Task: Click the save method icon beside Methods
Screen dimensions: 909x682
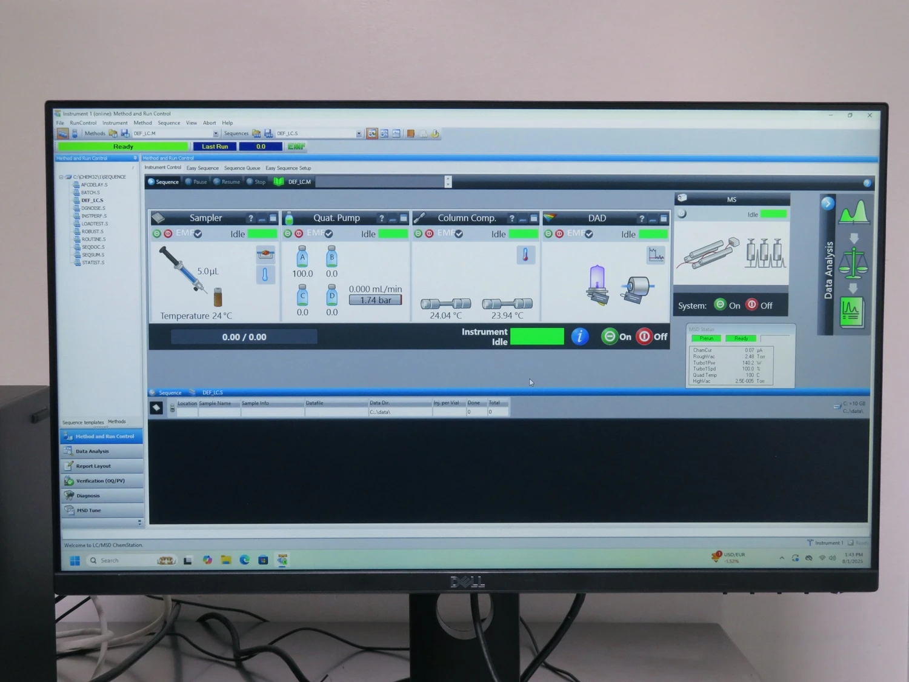Action: pyautogui.click(x=125, y=133)
